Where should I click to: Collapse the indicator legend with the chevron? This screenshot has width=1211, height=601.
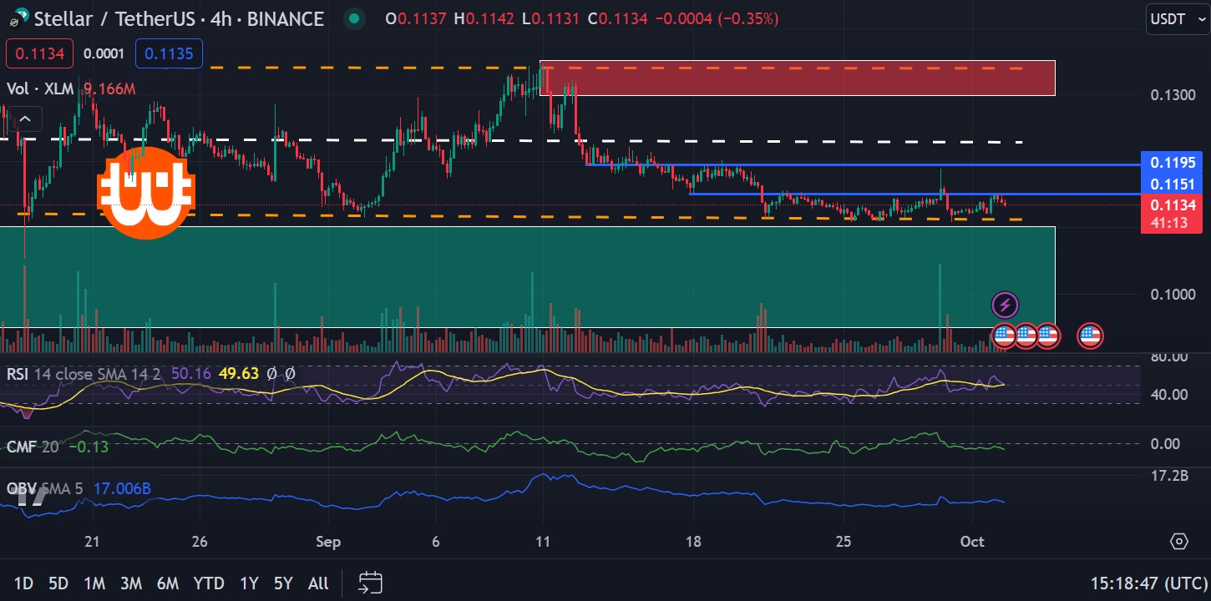(25, 120)
